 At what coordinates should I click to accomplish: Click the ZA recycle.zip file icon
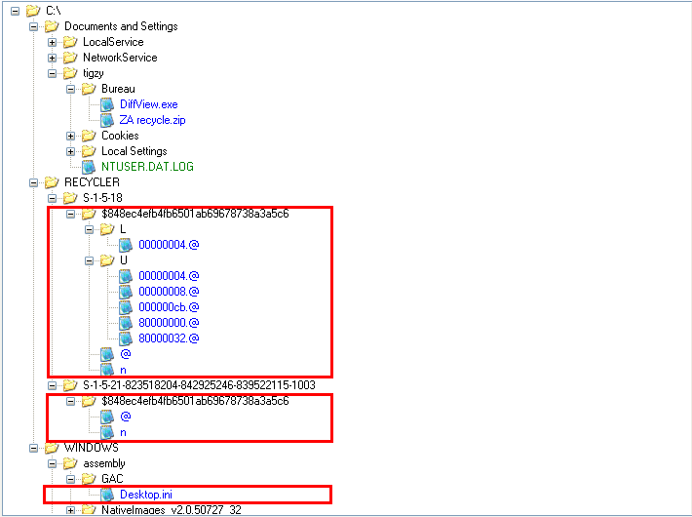[x=107, y=120]
